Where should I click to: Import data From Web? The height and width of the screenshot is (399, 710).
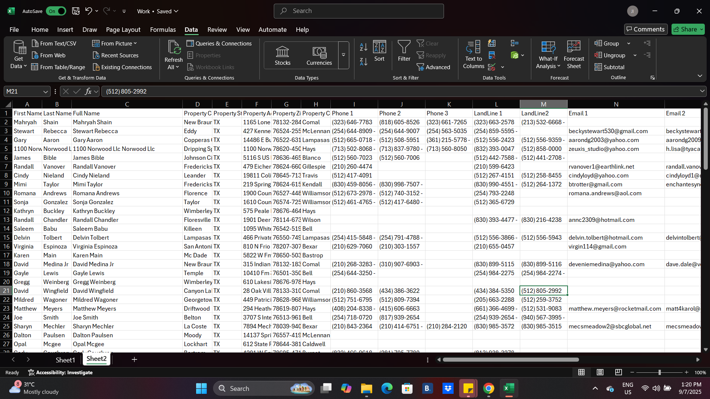tap(48, 55)
